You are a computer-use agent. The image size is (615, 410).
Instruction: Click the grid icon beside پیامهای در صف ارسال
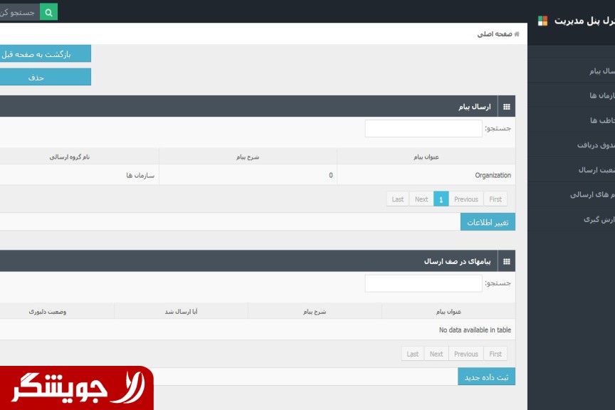point(507,261)
